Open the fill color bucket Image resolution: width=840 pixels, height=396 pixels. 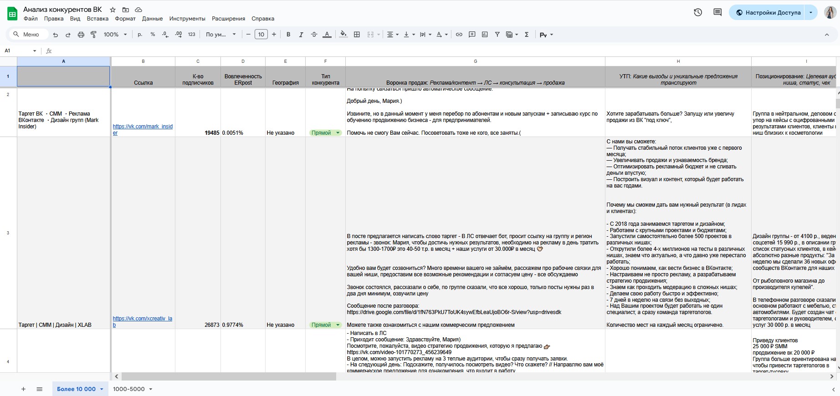343,35
